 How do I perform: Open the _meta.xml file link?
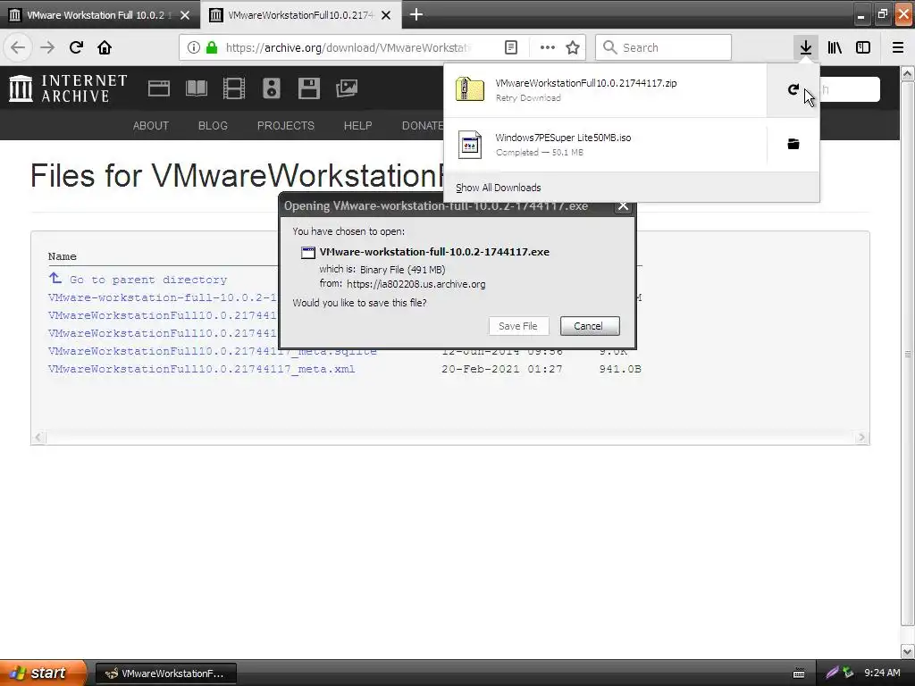[201, 369]
